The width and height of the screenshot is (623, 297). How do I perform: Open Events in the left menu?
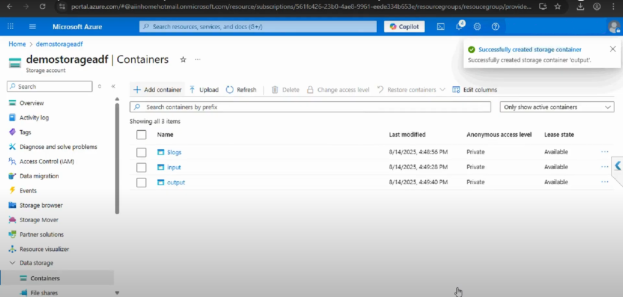pyautogui.click(x=28, y=190)
